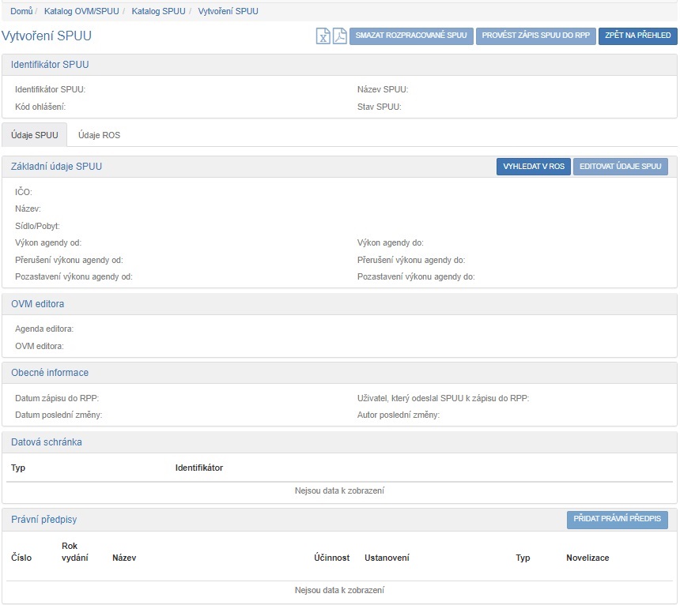The height and width of the screenshot is (605, 680).
Task: Click Provést zápis SPUU do RPP
Action: pyautogui.click(x=535, y=36)
